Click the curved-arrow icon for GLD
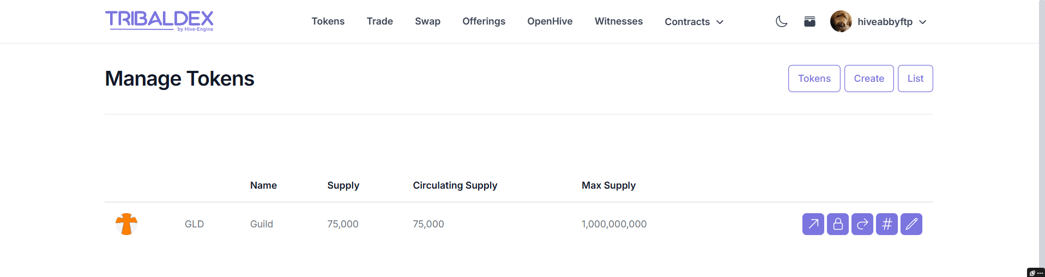The image size is (1045, 277). (x=862, y=224)
